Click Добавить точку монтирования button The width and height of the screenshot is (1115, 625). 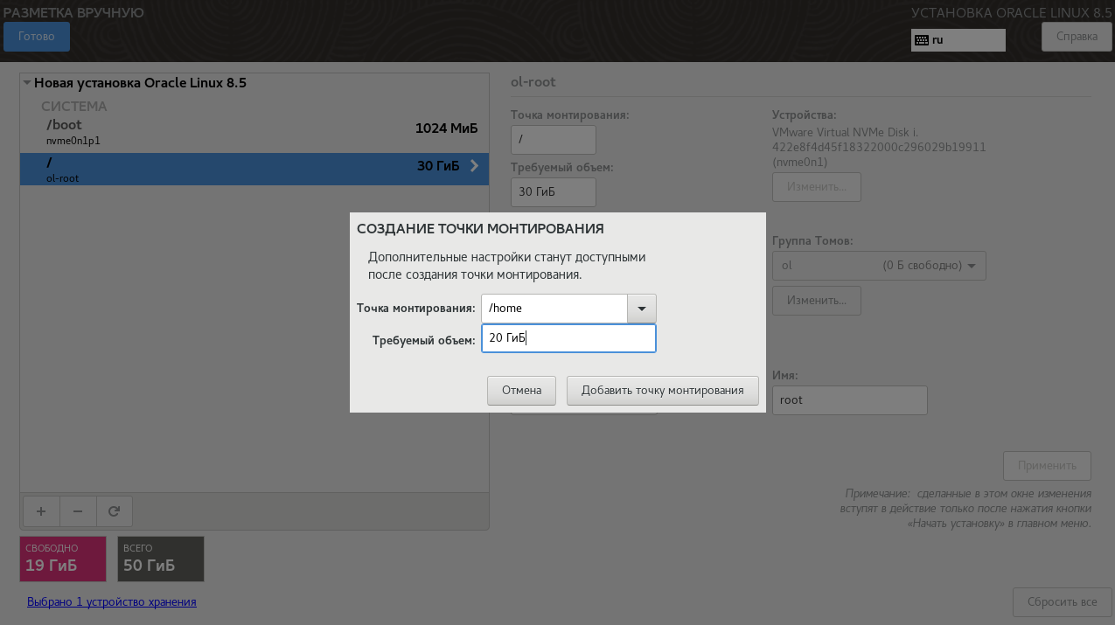(x=662, y=391)
